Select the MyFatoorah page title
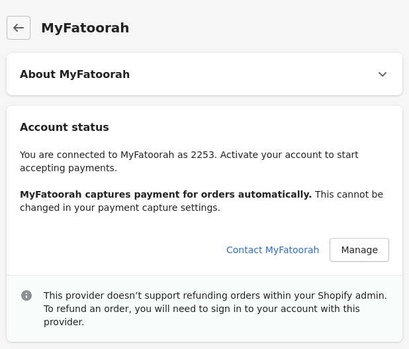This screenshot has width=409, height=349. [x=85, y=28]
